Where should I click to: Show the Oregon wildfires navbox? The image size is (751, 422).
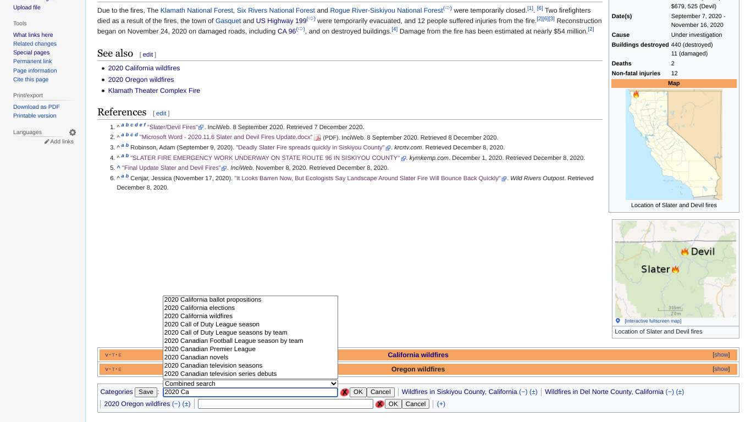point(721,369)
